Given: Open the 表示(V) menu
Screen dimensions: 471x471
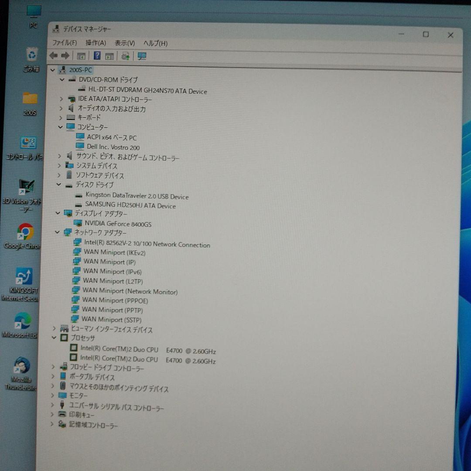Looking at the screenshot, I should [x=123, y=43].
